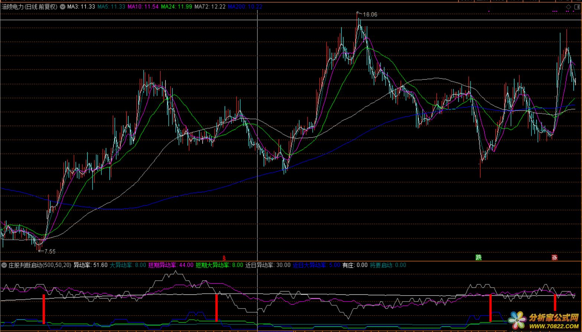Open dropdown beside 涪陵电力 chart title

point(62,7)
